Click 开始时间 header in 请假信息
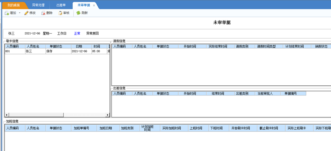 [x=192, y=46]
